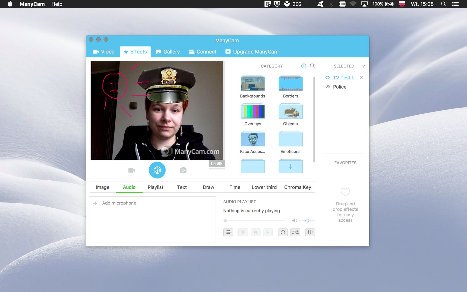467x292 pixels.
Task: Open the download effects folder
Action: (x=291, y=166)
